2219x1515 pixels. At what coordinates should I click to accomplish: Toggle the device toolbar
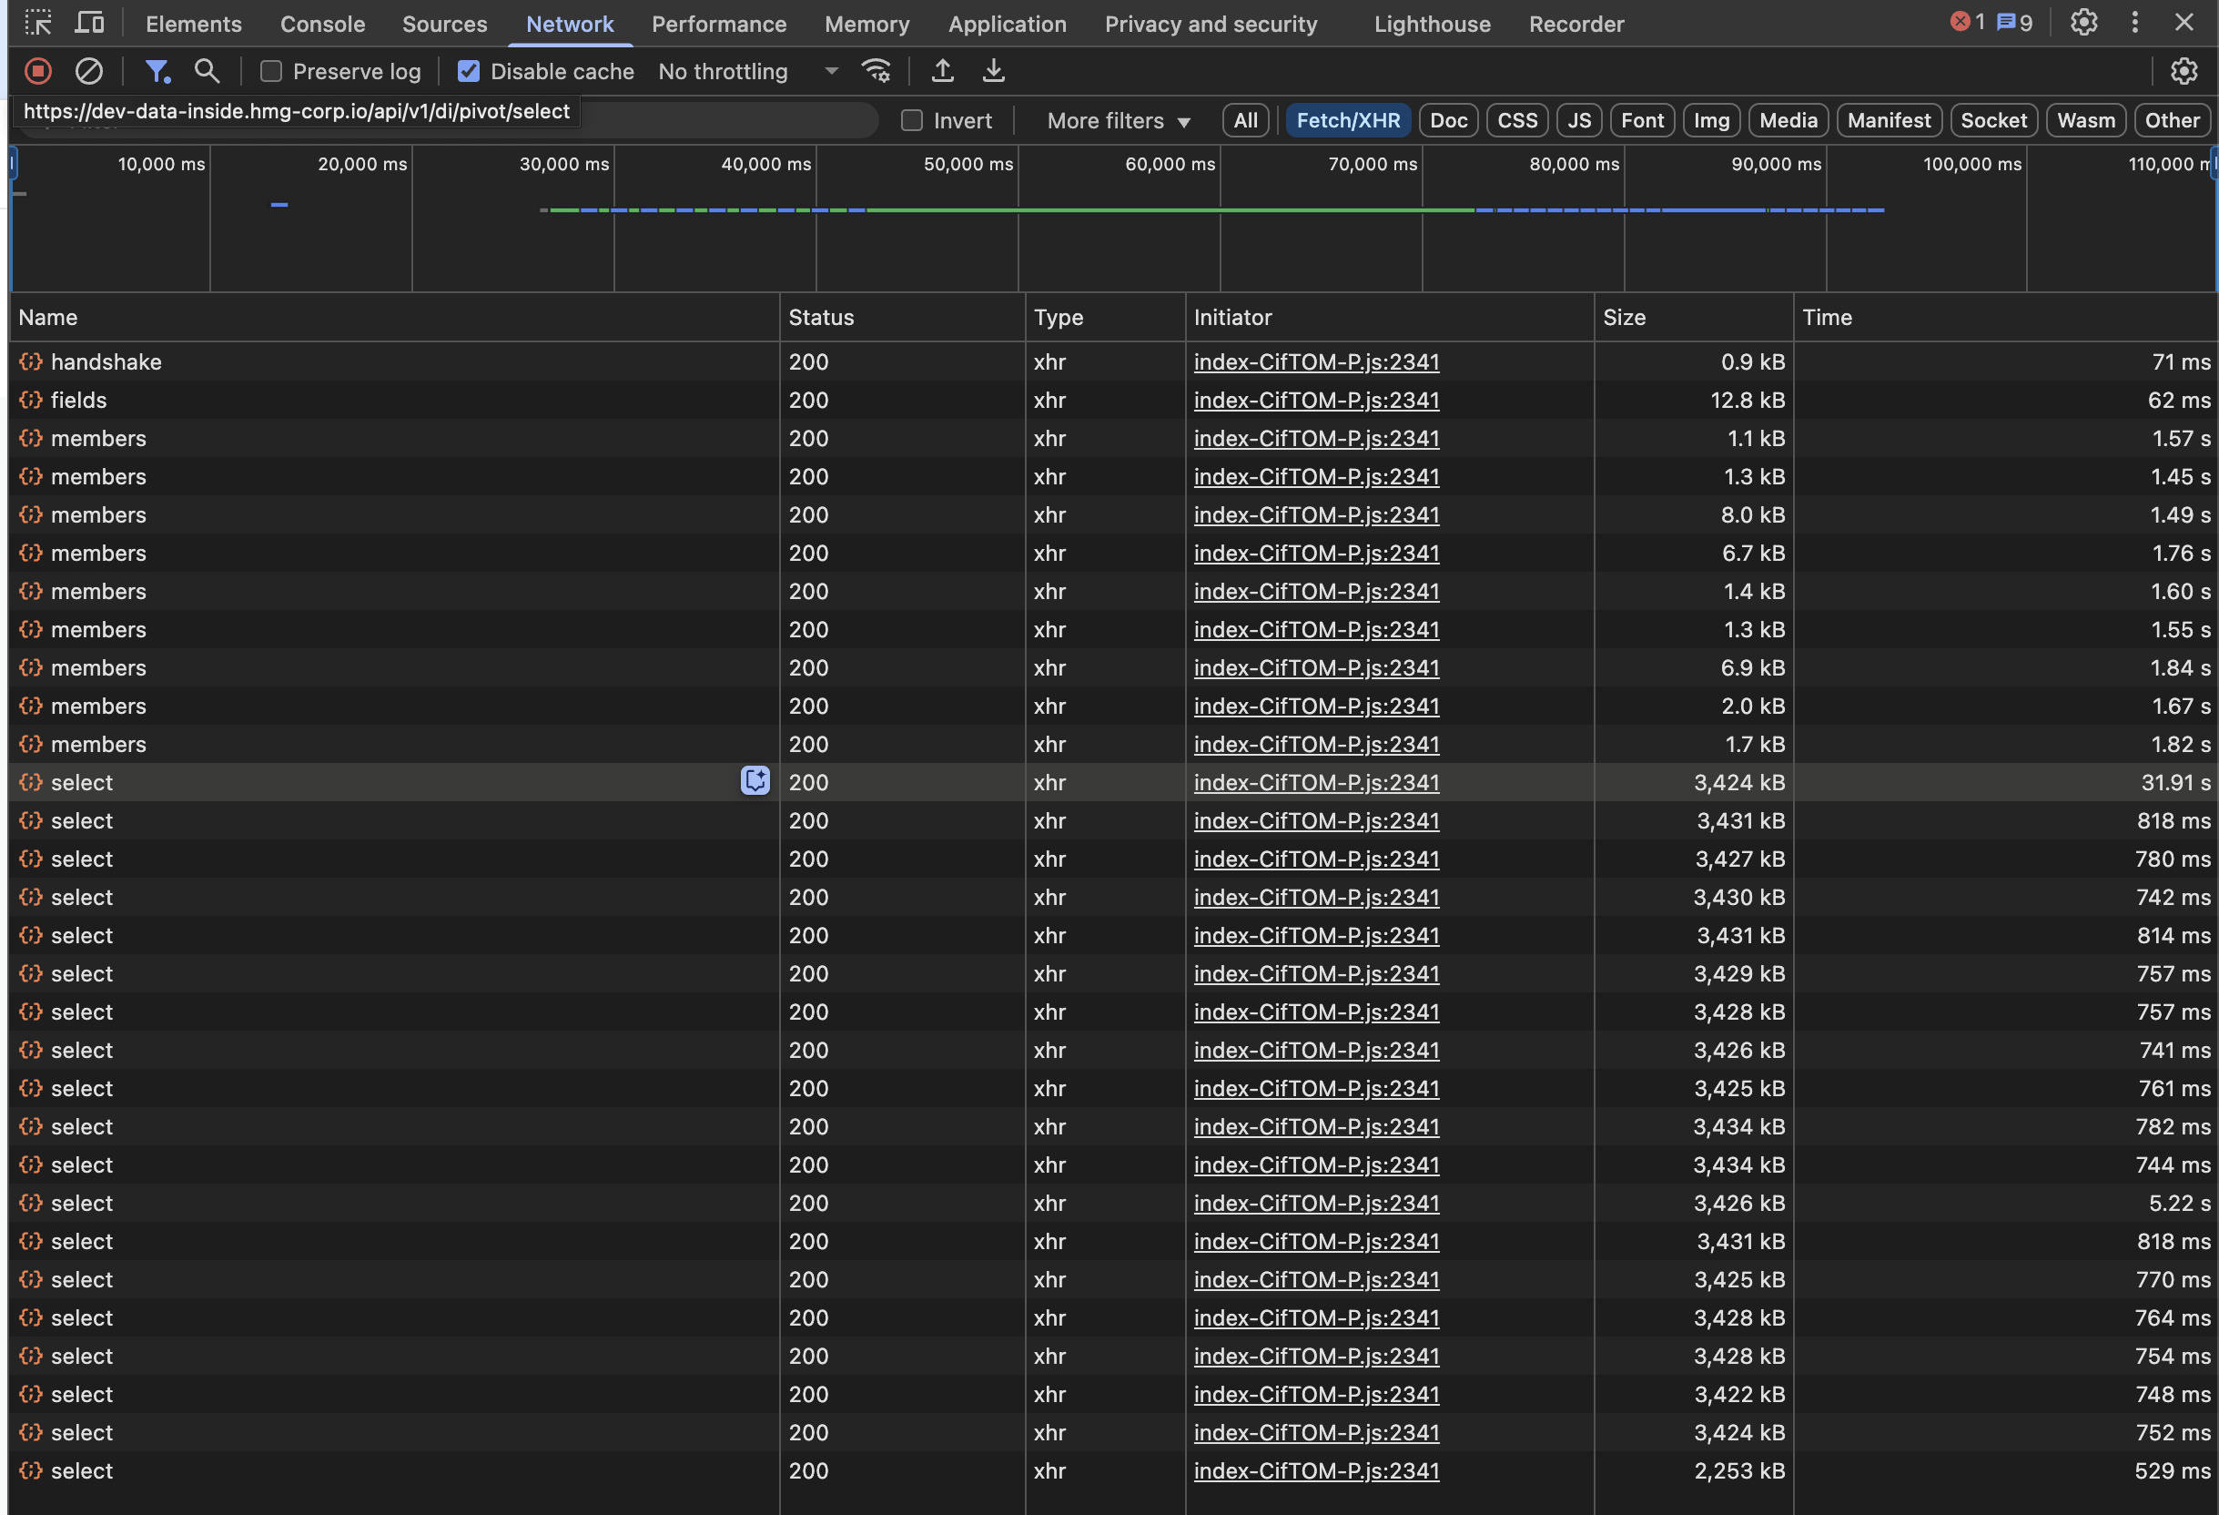89,23
